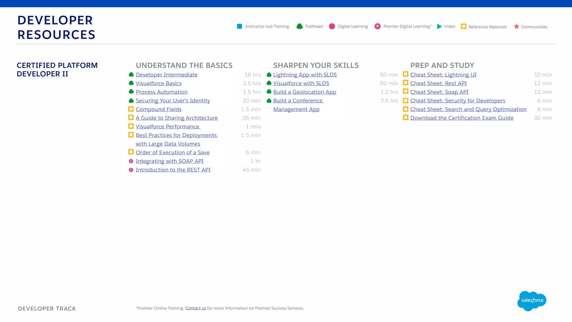Click reference icon beside Visualforce Performance
Image resolution: width=572 pixels, height=322 pixels.
(131, 126)
